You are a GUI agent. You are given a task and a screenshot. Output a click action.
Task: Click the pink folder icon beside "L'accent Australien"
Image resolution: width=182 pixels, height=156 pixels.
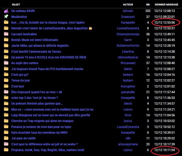6,34
